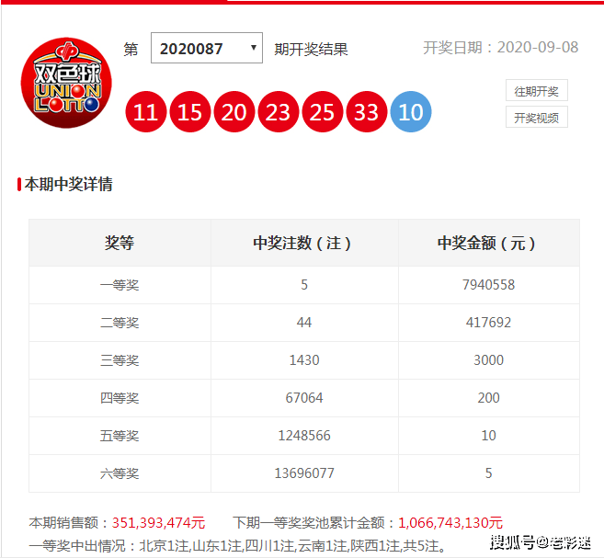Click the 五等奖 row label
The image size is (604, 558).
click(x=120, y=436)
